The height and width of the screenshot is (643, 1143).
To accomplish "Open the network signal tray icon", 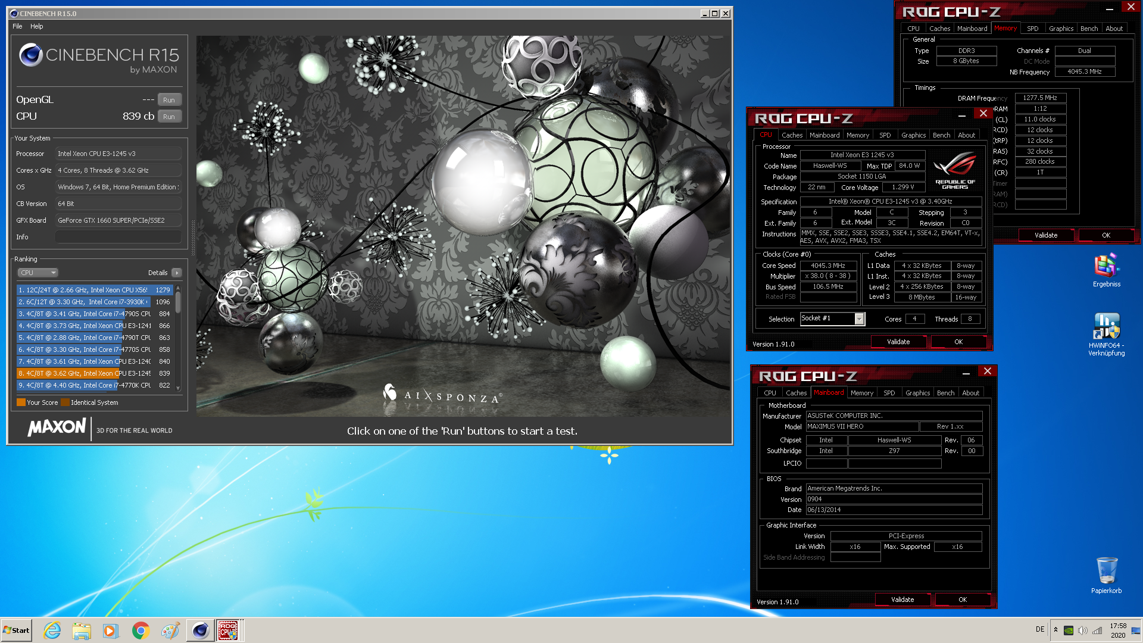I will pyautogui.click(x=1097, y=630).
